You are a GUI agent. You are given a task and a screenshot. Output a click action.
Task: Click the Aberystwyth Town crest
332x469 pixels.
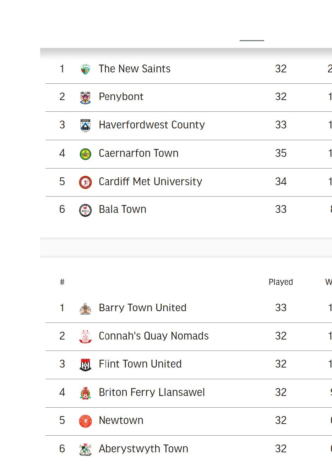tap(85, 449)
